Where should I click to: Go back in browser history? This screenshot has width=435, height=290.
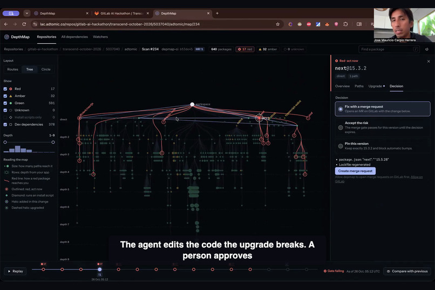(6, 24)
